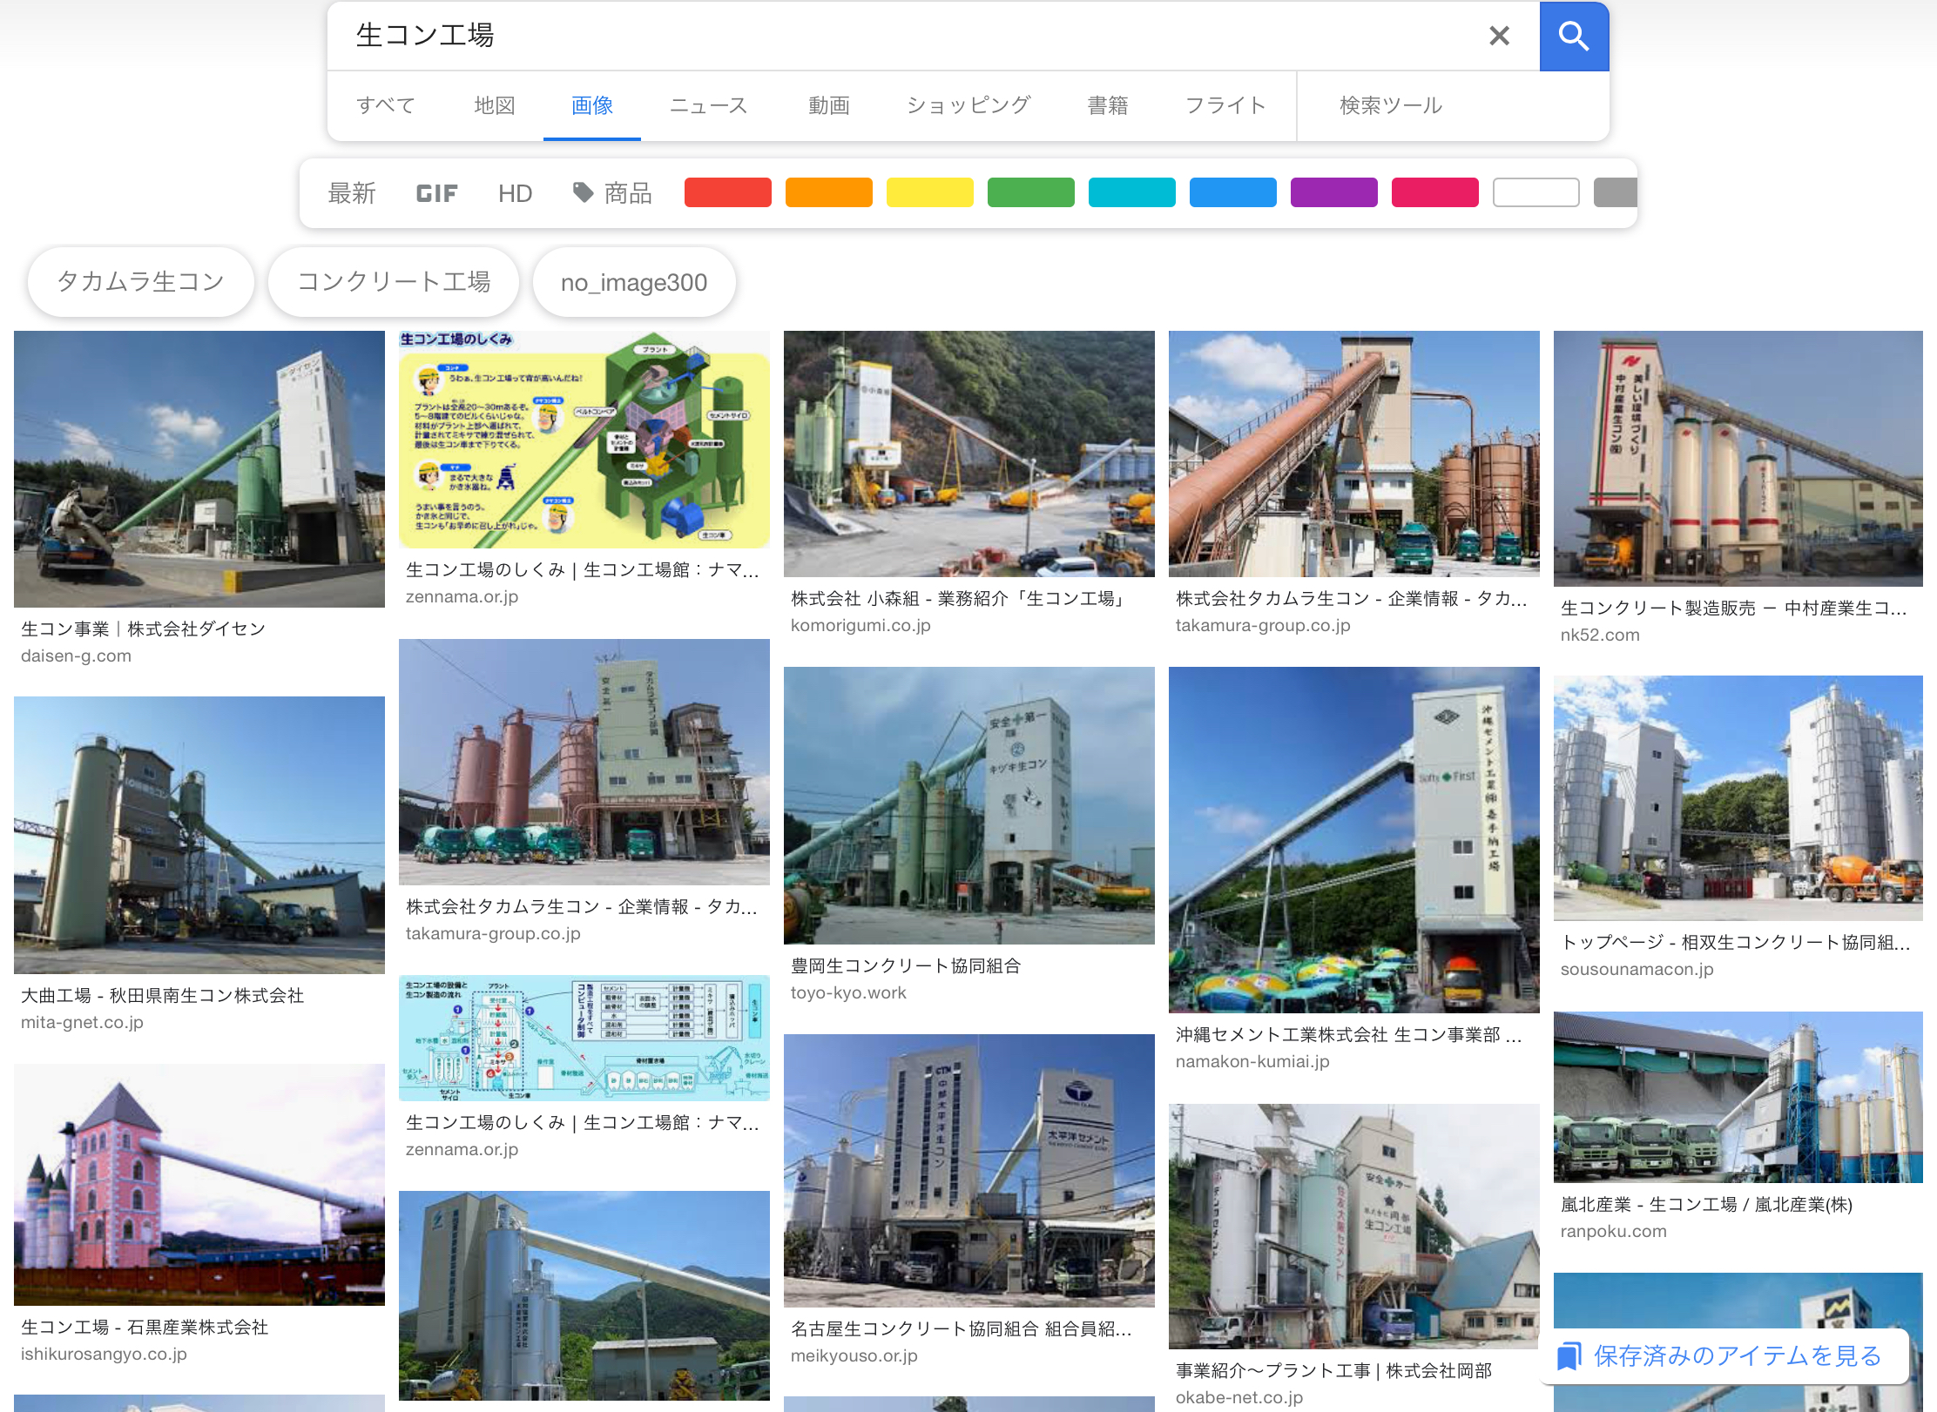Click the okabe-net.co.jp source link
The height and width of the screenshot is (1412, 1937).
pyautogui.click(x=1239, y=1398)
